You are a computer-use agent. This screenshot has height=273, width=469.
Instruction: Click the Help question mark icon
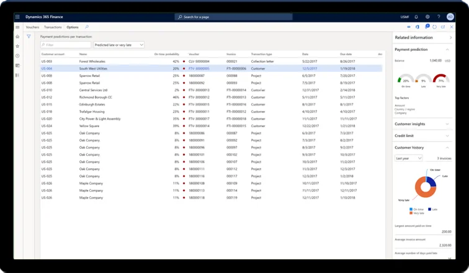(x=437, y=17)
